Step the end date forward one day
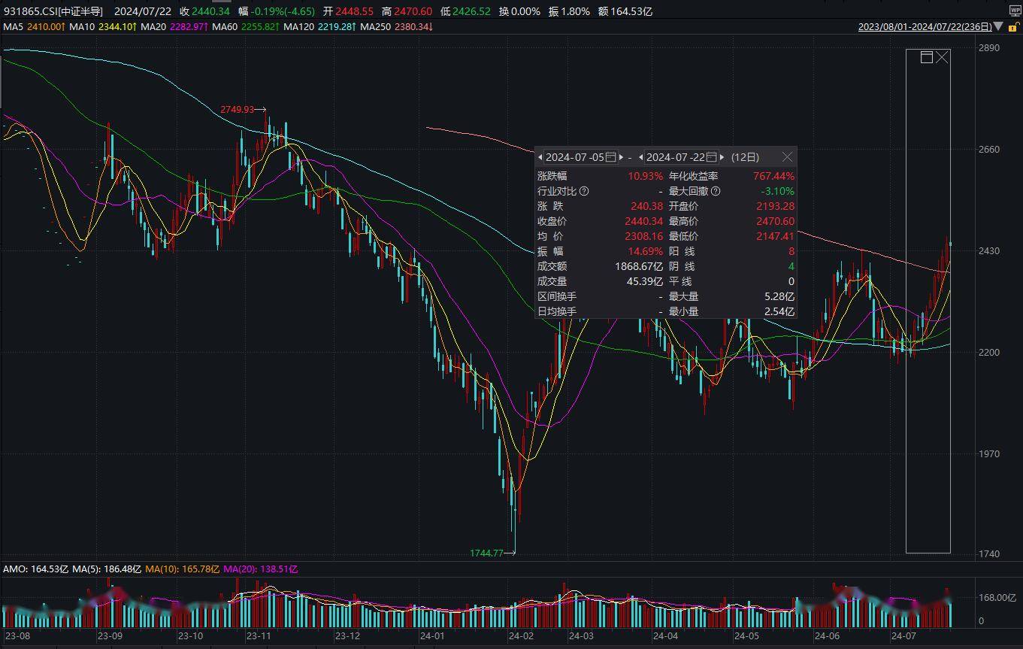 point(722,157)
